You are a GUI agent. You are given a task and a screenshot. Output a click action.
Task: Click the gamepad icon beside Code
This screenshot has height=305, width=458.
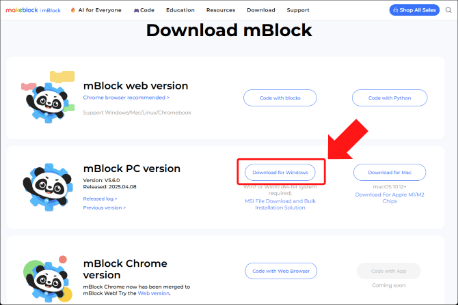point(137,10)
